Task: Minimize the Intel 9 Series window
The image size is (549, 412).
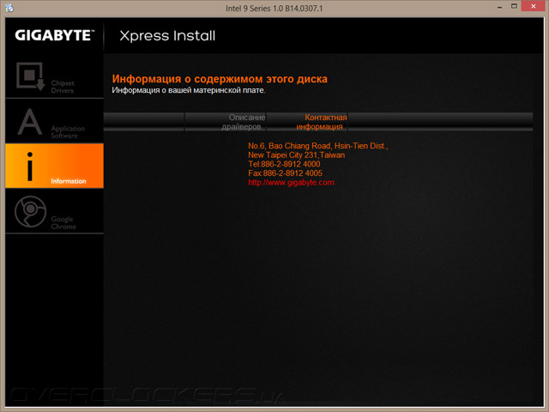Action: (499, 7)
